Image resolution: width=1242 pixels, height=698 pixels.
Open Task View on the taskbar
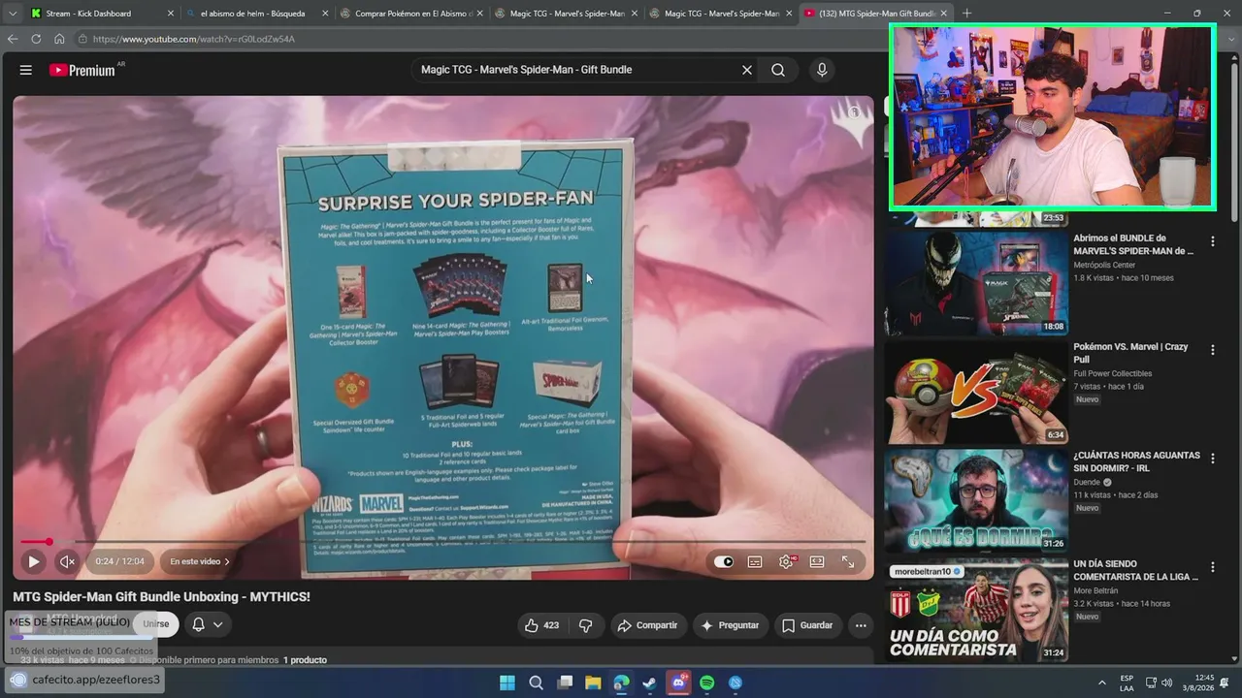(x=564, y=682)
